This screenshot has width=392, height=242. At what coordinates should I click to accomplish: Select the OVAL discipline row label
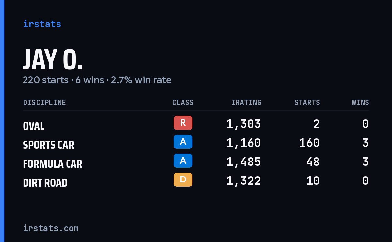point(34,126)
